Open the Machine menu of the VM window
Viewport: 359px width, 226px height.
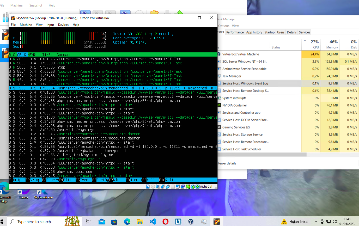pyautogui.click(x=26, y=25)
